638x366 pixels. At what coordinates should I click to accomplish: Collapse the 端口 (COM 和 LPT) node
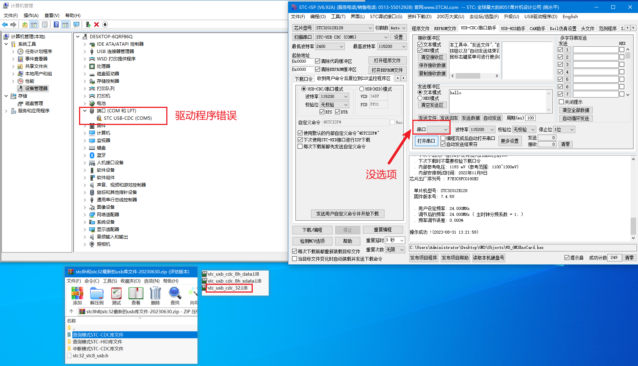[x=85, y=111]
